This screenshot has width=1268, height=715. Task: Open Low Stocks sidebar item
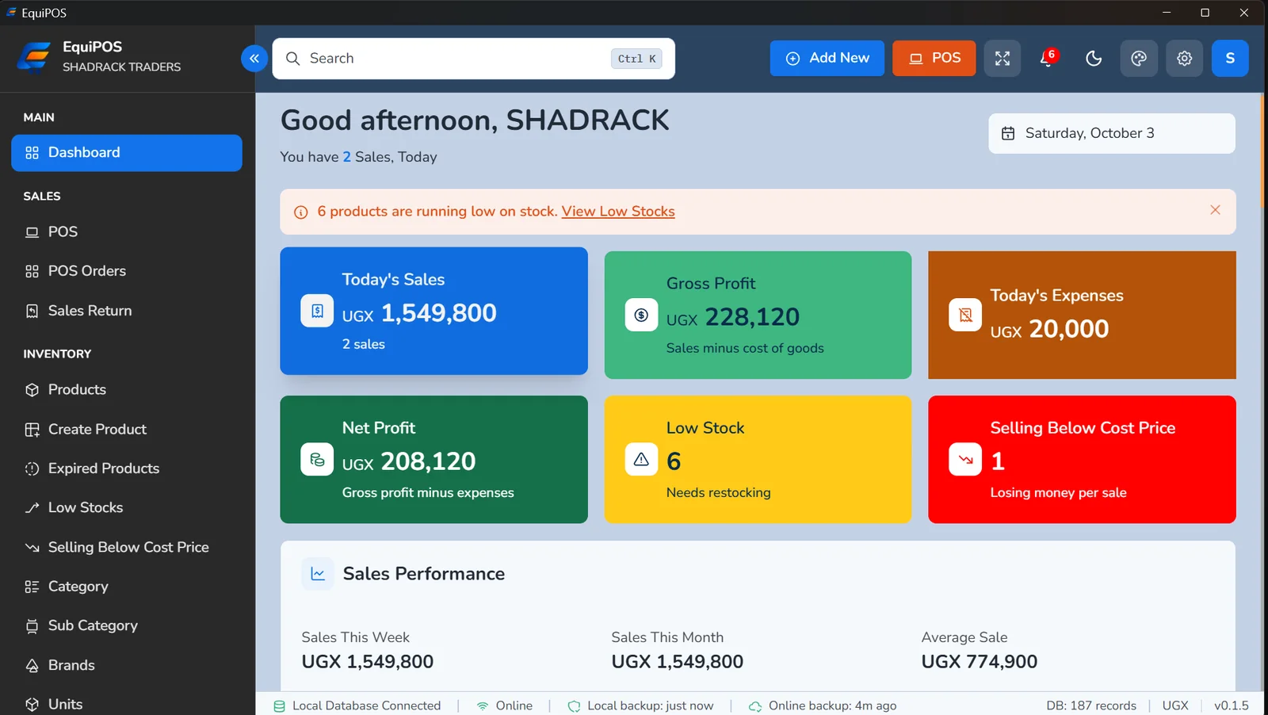127,507
